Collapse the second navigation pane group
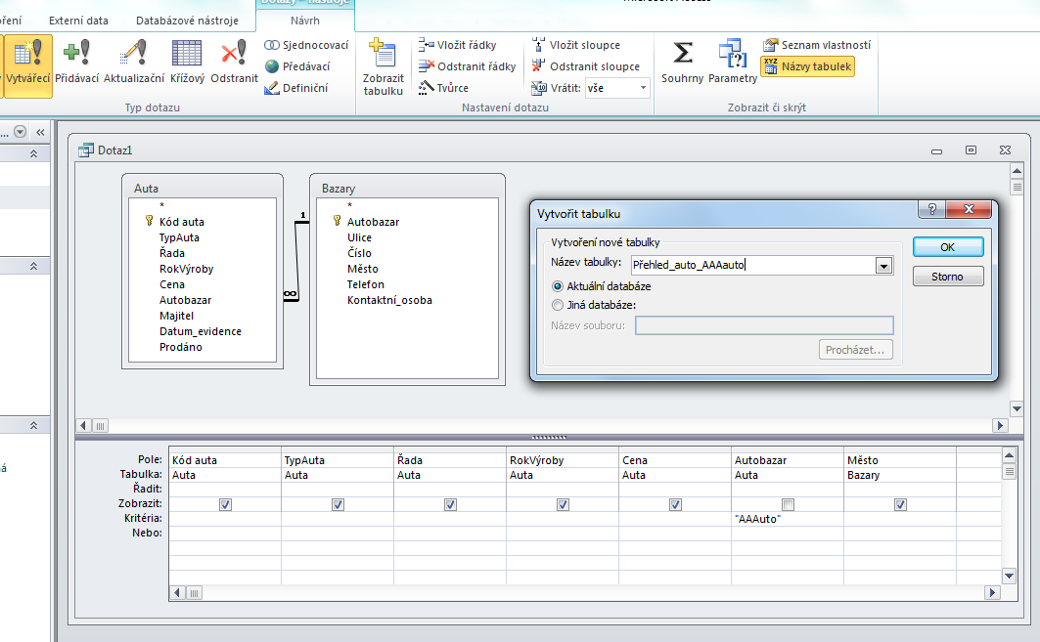The height and width of the screenshot is (642, 1040). (33, 266)
